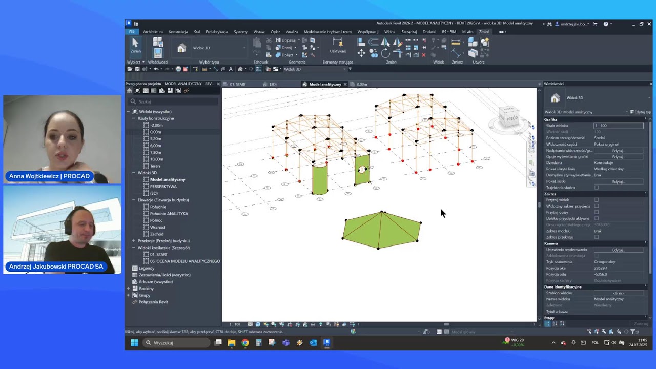Click Edytuj typ button in properties
Screen dimensions: 656x369
pos(641,112)
